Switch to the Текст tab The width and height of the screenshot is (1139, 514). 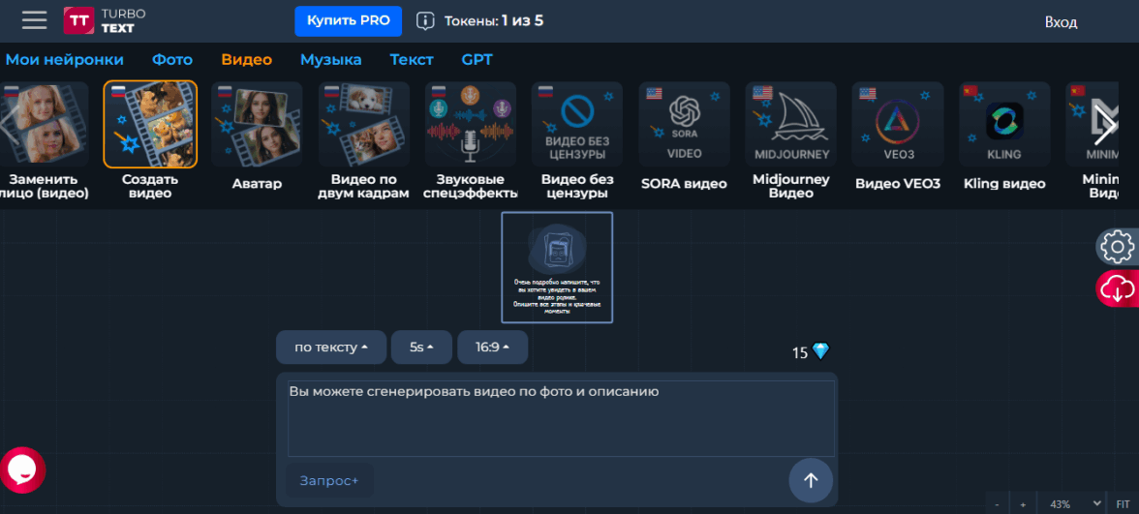point(411,60)
